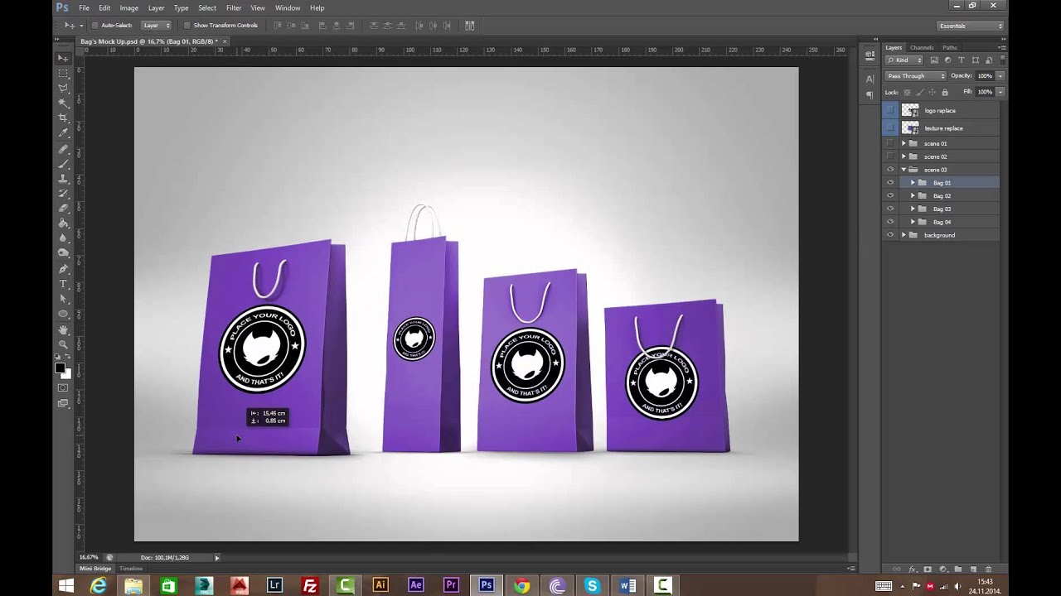Viewport: 1061px width, 596px height.
Task: Click the foreground color swatch
Action: [x=60, y=368]
